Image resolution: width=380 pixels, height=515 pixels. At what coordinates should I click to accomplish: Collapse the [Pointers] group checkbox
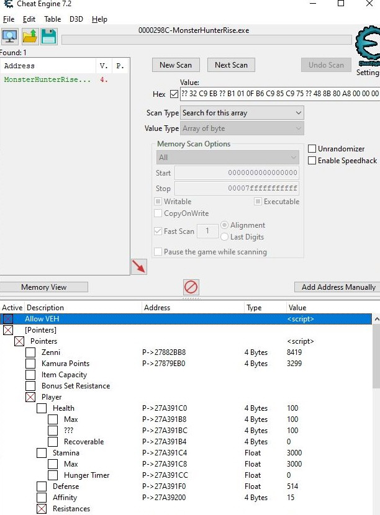pyautogui.click(x=8, y=329)
